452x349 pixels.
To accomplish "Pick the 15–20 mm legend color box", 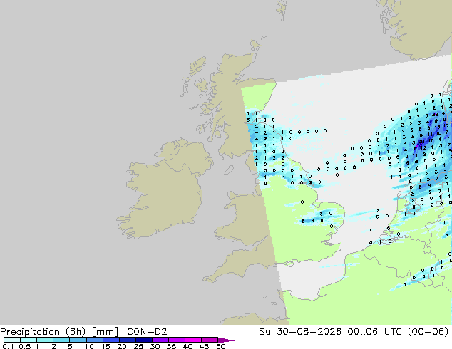I will (x=111, y=340).
